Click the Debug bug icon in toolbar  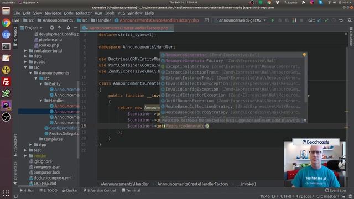(x=280, y=20)
